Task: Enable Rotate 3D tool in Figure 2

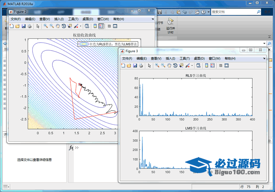Action: tap(64, 26)
